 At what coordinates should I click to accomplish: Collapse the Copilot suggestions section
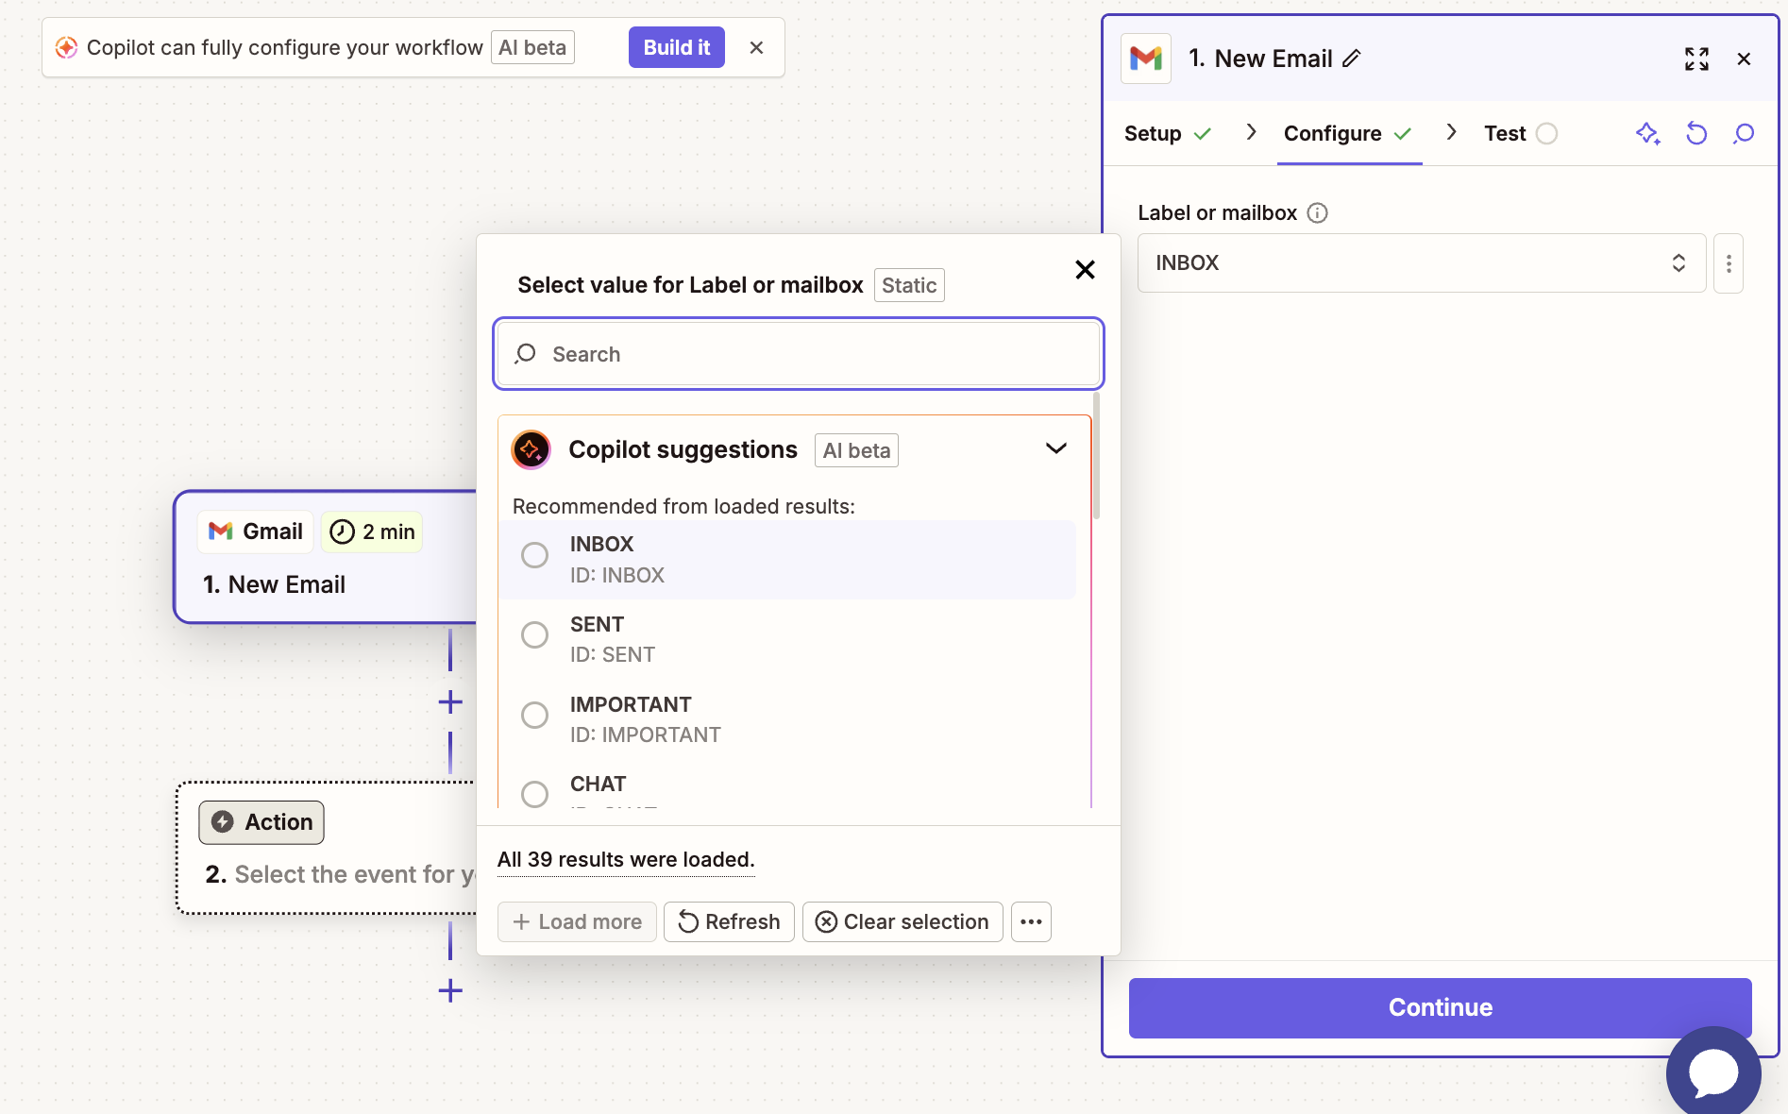pos(1055,449)
